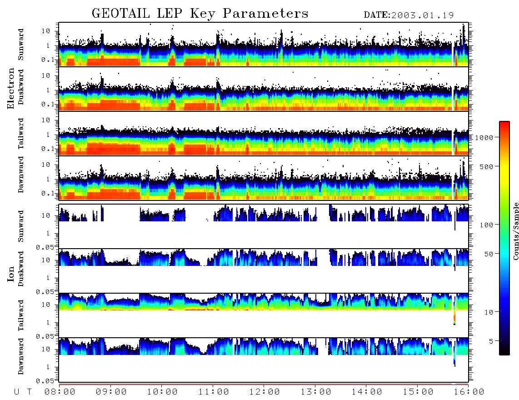The image size is (519, 400).
Task: Click the Ion Duskward panel label
Action: 21,269
